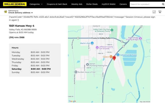Open the Dollar Deals page
Viewport: 165px width, 103px height.
pyautogui.click(x=92, y=4)
